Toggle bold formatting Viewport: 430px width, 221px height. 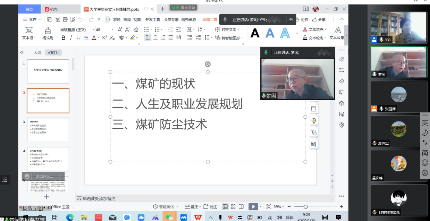point(63,38)
